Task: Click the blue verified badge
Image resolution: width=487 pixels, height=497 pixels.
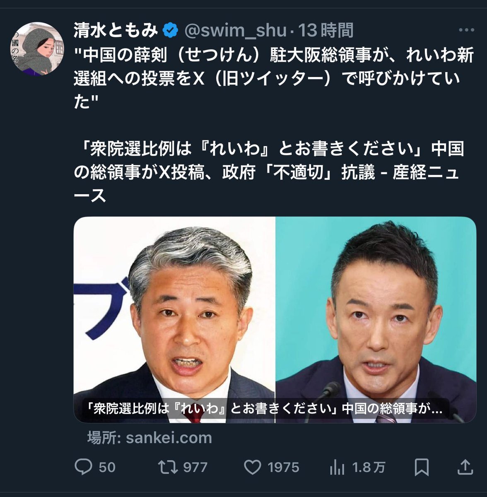Action: [170, 30]
